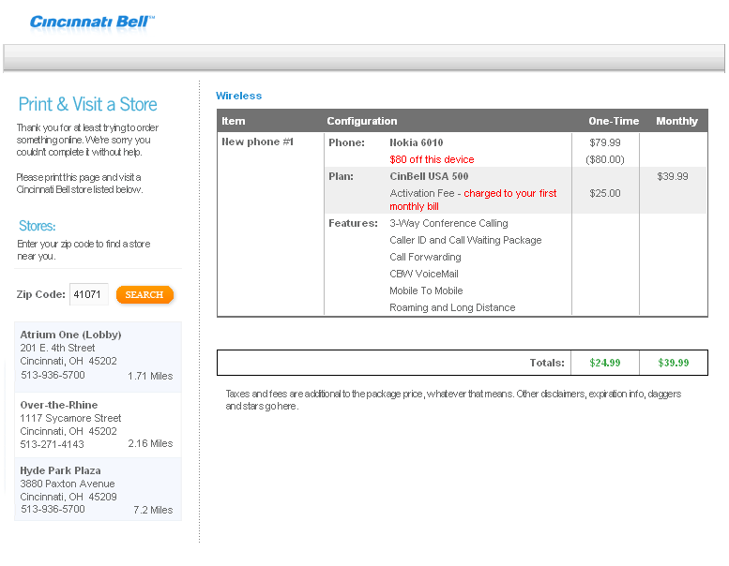The width and height of the screenshot is (729, 566).
Task: Click the 3-Way Conference Calling feature
Action: tap(448, 223)
